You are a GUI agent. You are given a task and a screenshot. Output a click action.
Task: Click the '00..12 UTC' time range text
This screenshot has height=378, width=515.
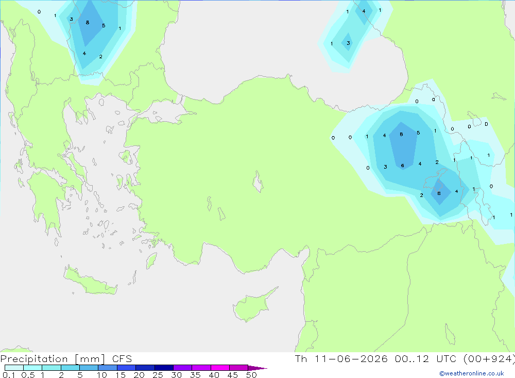point(425,359)
